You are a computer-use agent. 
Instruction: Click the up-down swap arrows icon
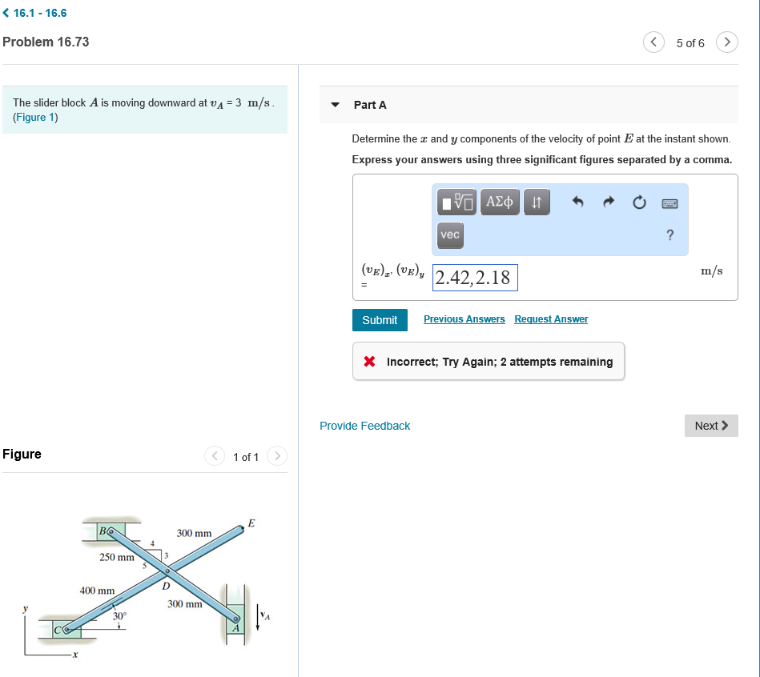(535, 202)
